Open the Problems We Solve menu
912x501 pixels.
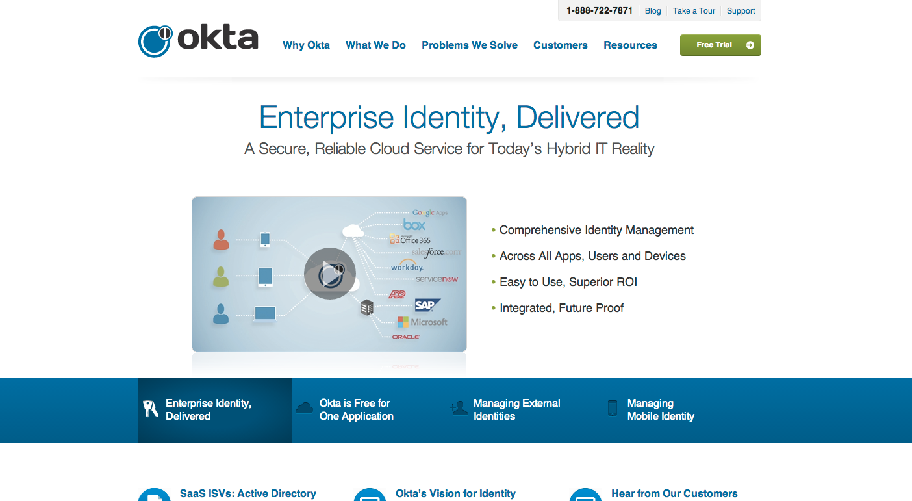[x=470, y=45]
